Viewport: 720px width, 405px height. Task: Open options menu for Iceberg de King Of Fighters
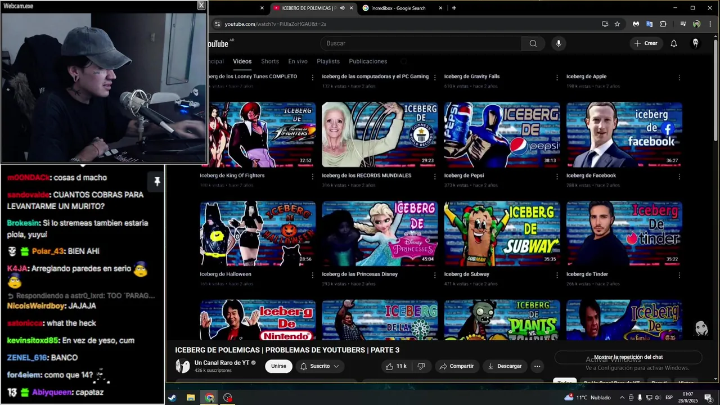[312, 176]
